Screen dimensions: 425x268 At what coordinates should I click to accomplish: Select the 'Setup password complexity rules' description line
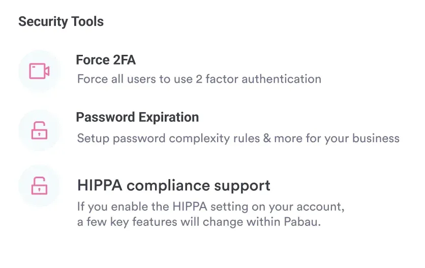click(238, 139)
